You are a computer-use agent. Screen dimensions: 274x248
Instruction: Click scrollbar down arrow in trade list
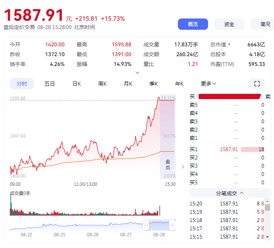tap(267, 237)
